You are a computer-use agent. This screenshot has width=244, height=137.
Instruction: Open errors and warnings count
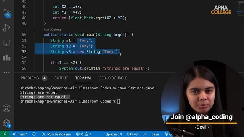84,134
